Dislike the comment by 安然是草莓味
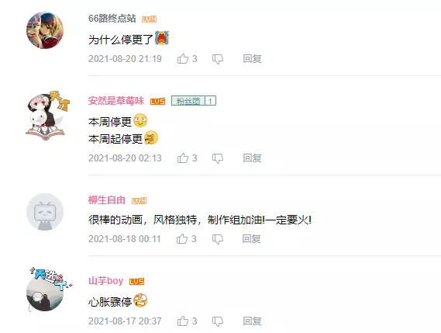Viewport: 441px width, 333px height. pyautogui.click(x=218, y=158)
